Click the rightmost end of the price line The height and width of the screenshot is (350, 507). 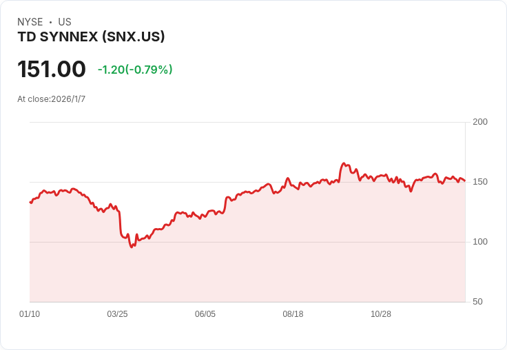pos(465,181)
